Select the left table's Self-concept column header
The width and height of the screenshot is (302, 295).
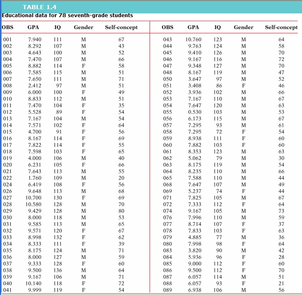[121, 28]
